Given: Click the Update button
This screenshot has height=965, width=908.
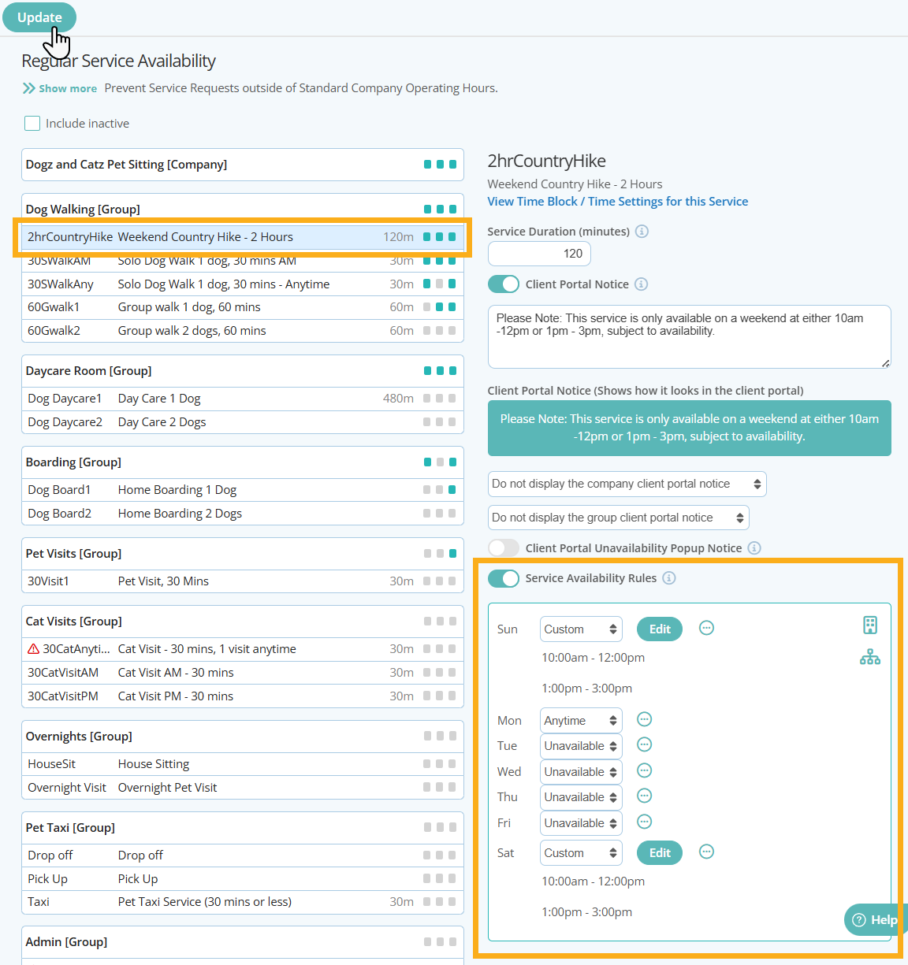Looking at the screenshot, I should click(x=39, y=17).
